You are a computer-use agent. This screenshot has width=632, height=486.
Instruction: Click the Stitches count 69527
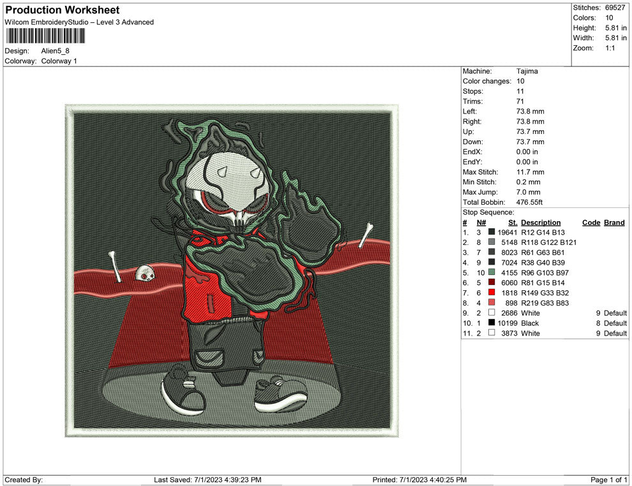click(615, 8)
